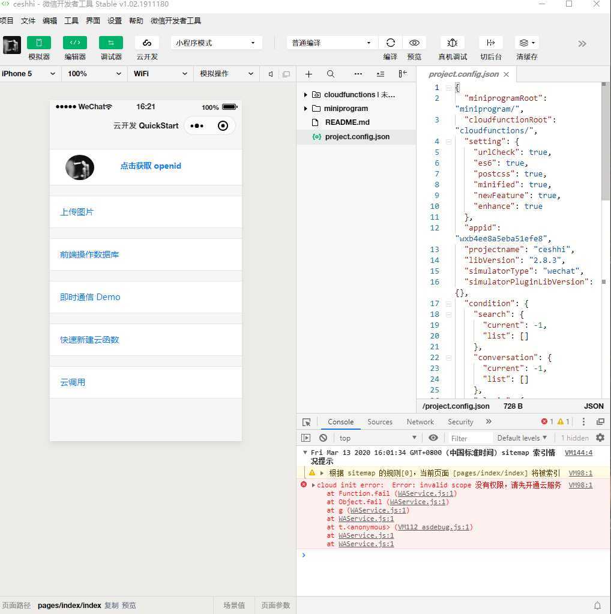Open the Default levels dropdown
This screenshot has width=611, height=614.
click(x=522, y=438)
